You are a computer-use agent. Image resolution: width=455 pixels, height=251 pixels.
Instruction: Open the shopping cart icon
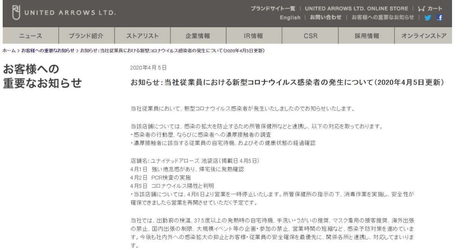(x=421, y=8)
